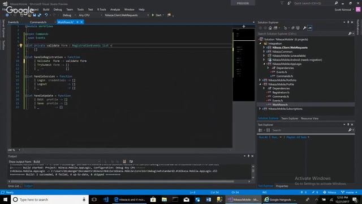The width and height of the screenshot is (362, 204).
Task: Switch to the Resource View tab
Action: click(x=309, y=118)
